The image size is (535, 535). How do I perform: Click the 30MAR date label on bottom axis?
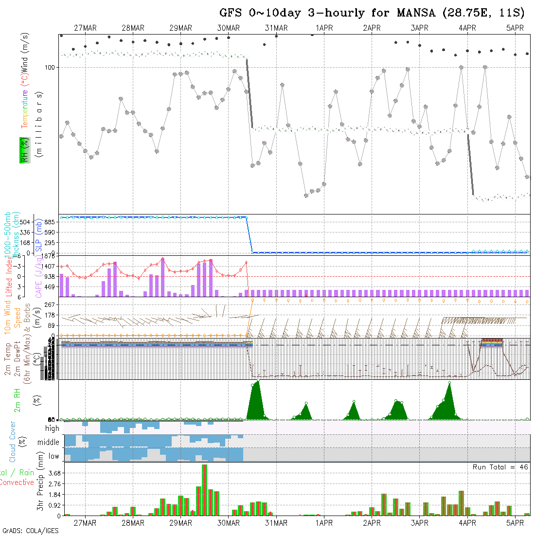(x=228, y=523)
